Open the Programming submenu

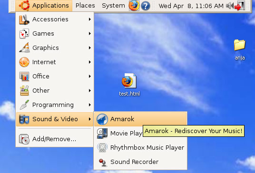(55, 105)
